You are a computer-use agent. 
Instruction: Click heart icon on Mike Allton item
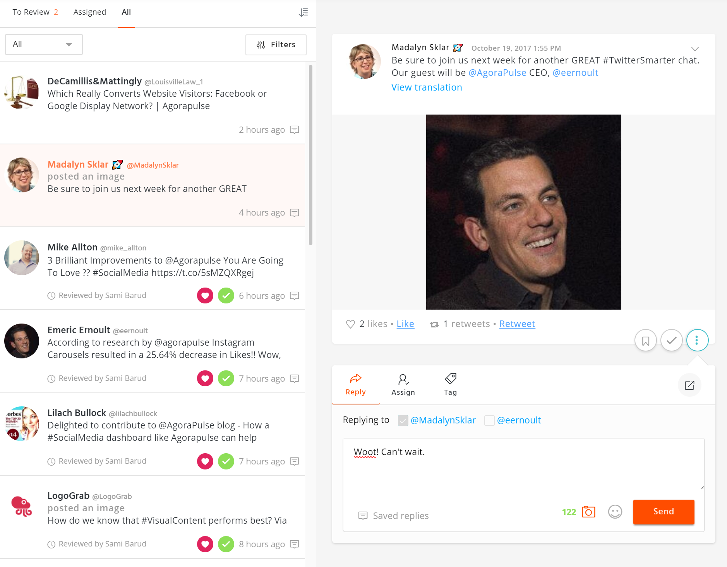pyautogui.click(x=205, y=296)
